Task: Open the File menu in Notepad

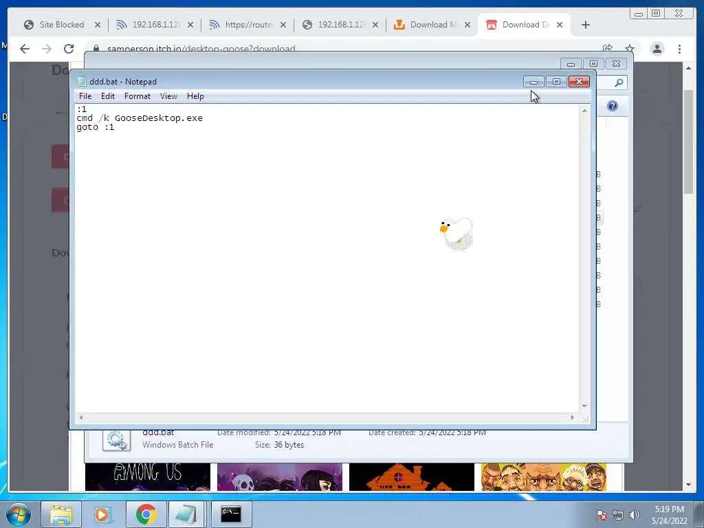Action: point(85,96)
